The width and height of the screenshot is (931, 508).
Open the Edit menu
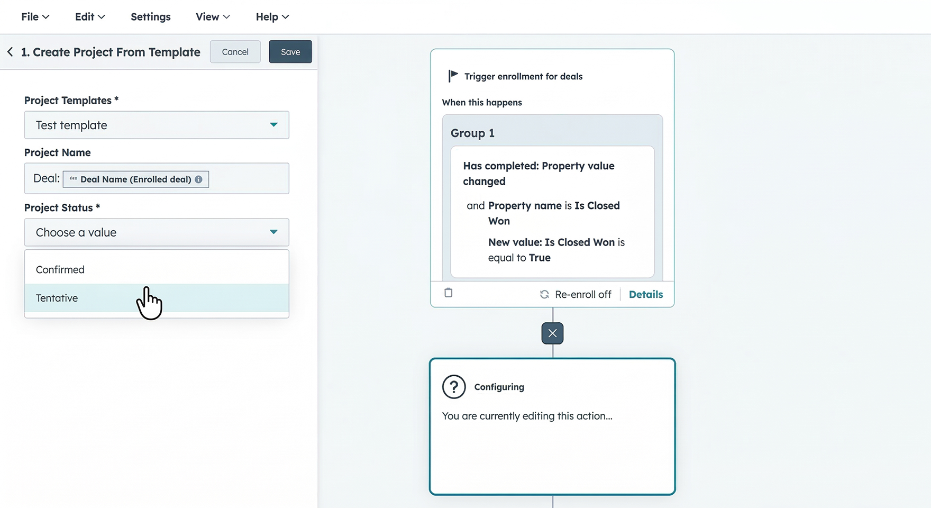coord(90,17)
